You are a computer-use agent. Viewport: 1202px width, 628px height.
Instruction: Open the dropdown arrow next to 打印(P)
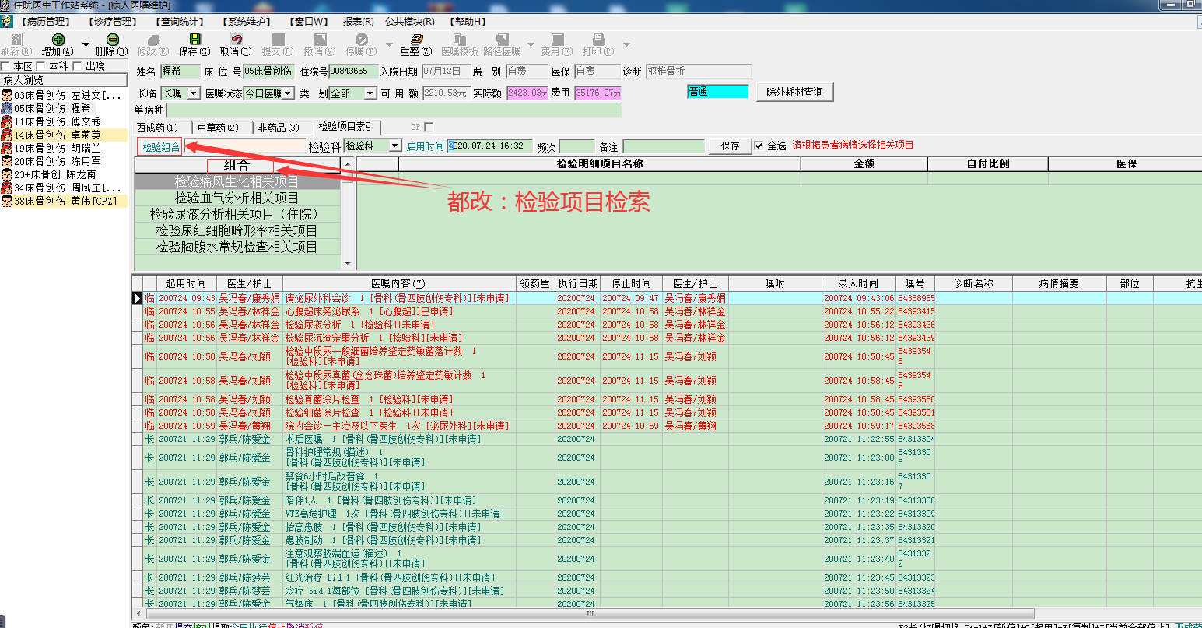pyautogui.click(x=626, y=44)
